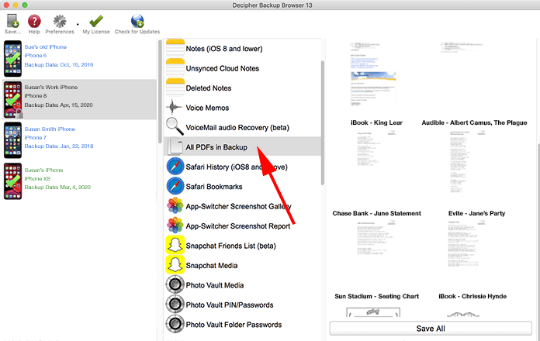Click Photo Vault Folder Passwords dial icon
Screen dimensions: 540x341
[x=175, y=324]
